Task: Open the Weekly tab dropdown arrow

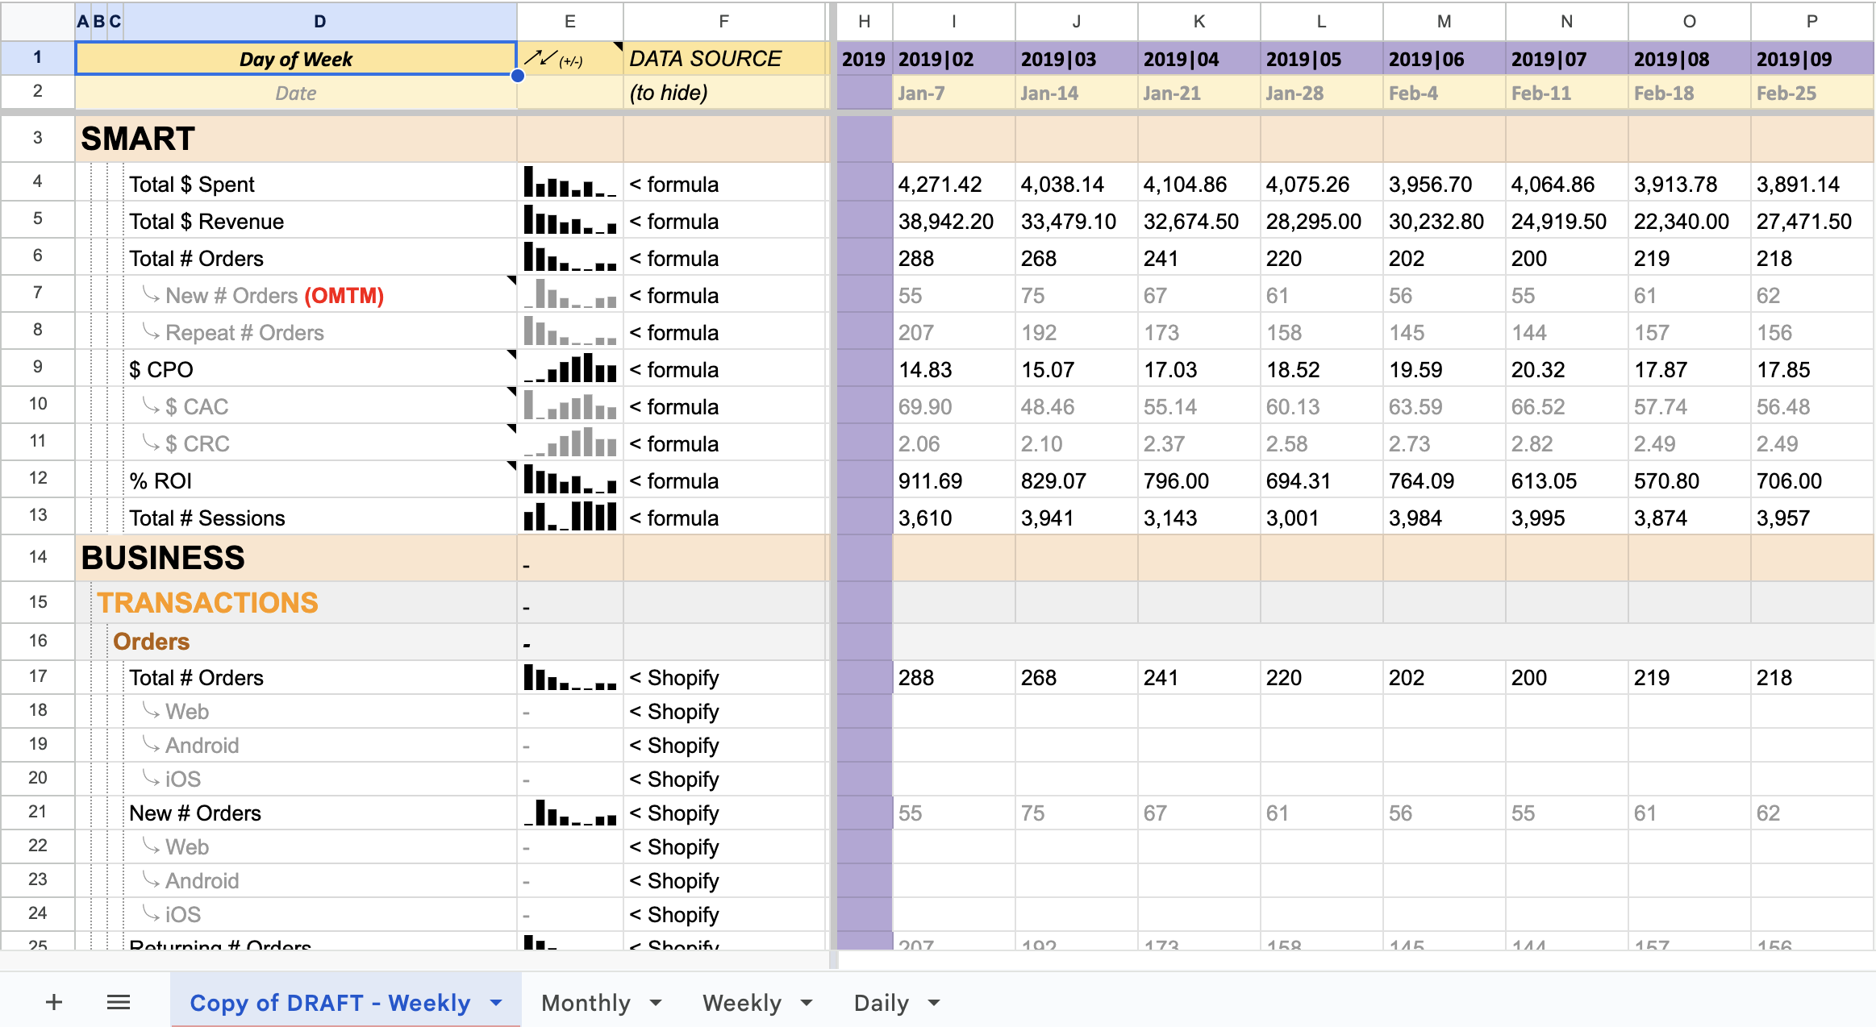Action: click(x=807, y=1003)
